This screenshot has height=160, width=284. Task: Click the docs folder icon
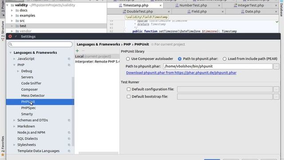point(17,10)
